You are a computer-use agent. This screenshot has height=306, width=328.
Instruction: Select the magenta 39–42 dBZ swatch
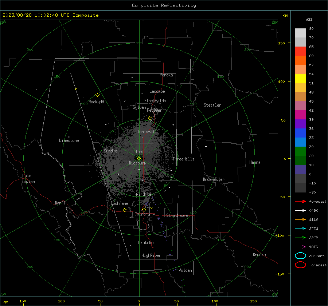click(300, 115)
